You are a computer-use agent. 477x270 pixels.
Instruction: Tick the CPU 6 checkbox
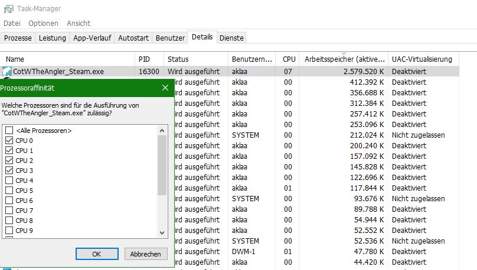pos(9,201)
